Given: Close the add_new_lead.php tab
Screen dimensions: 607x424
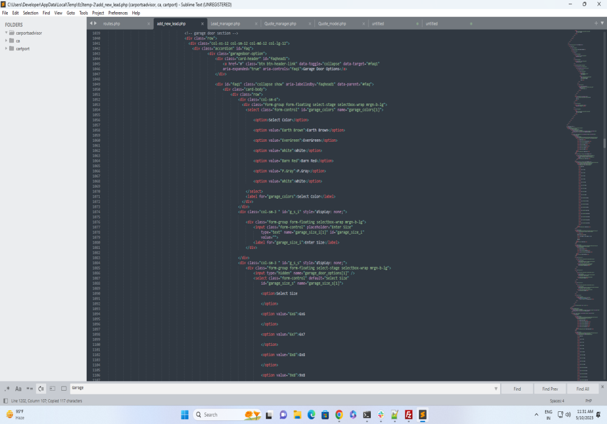Looking at the screenshot, I should (203, 24).
